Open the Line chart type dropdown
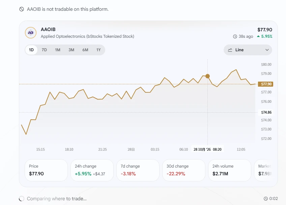Screen dimensions: 286x205 pyautogui.click(x=248, y=50)
